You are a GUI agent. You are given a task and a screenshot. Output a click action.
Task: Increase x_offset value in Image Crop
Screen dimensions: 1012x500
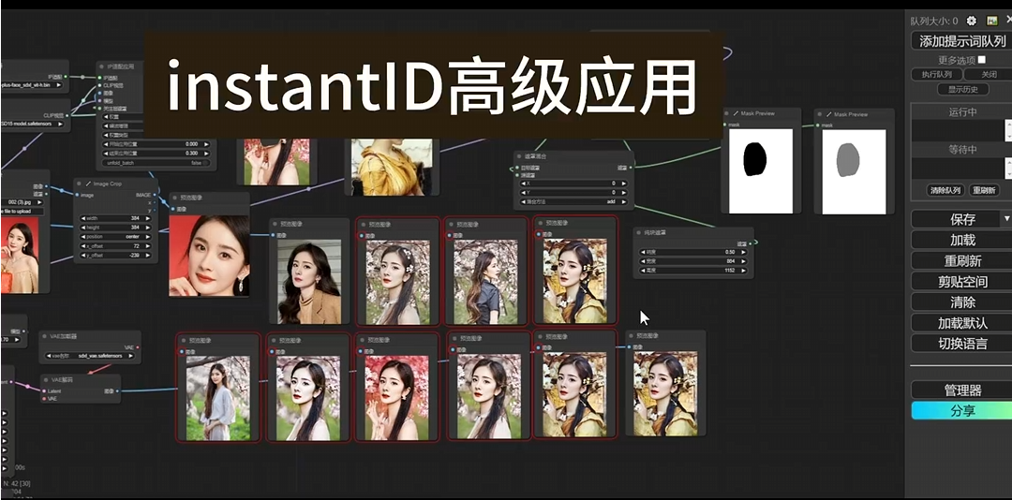tap(148, 246)
